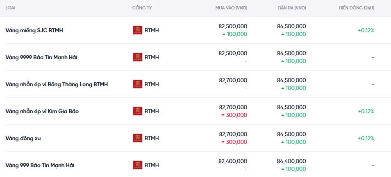This screenshot has height=177, width=391.
Task: Open Vàng 999 Bảo Tín Mạnh Hải
Action: tap(40, 165)
